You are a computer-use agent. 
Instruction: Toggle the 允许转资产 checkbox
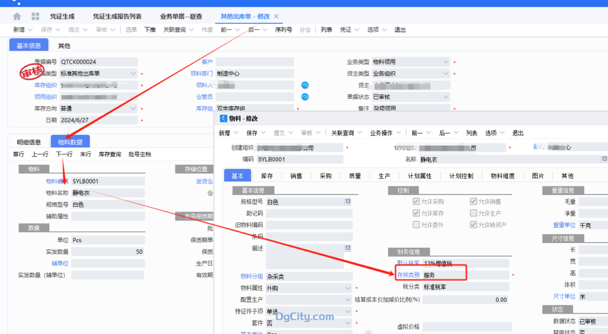click(x=473, y=225)
